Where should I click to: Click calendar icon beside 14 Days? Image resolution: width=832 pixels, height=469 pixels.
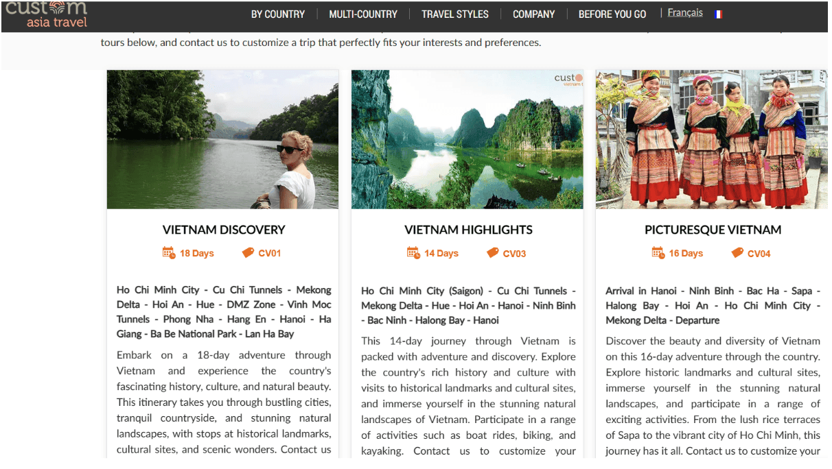(x=413, y=253)
